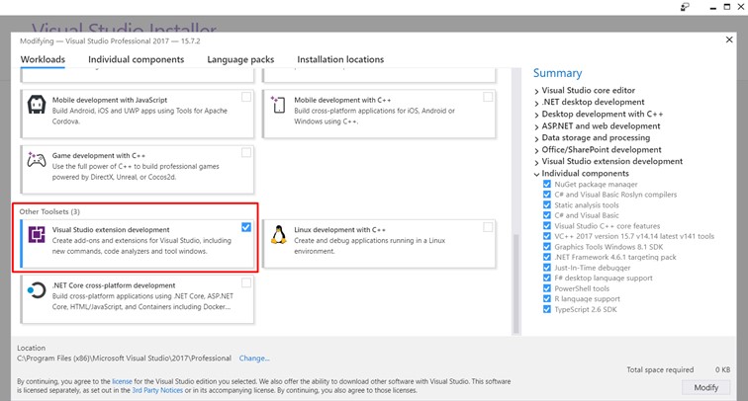Open the Language packs tab
The width and height of the screenshot is (748, 401).
coord(240,59)
